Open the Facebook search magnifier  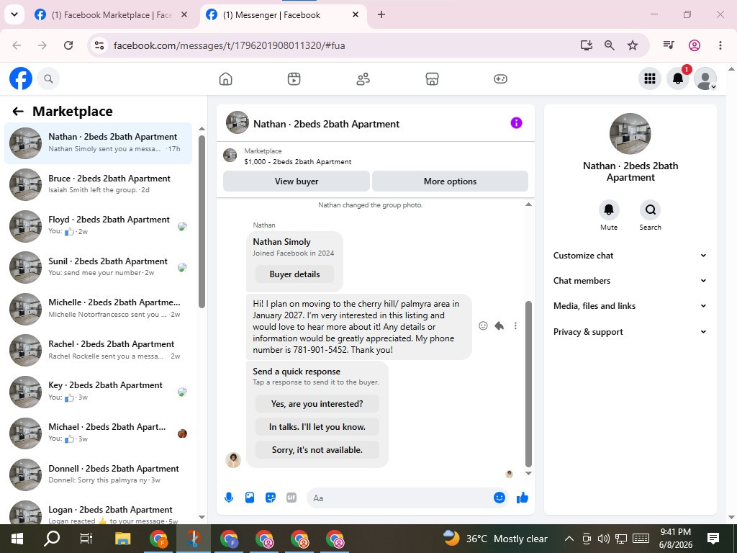(x=48, y=78)
